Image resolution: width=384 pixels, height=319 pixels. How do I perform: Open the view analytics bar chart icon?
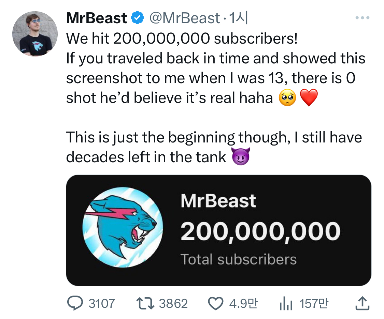tap(286, 303)
